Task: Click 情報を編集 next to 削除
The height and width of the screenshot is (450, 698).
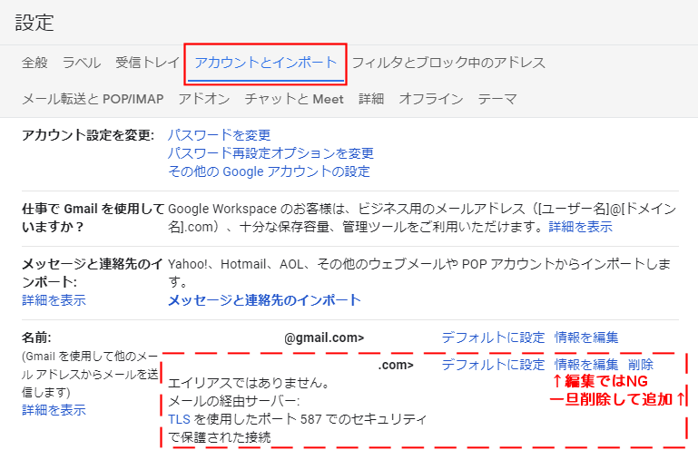Action: coord(586,365)
